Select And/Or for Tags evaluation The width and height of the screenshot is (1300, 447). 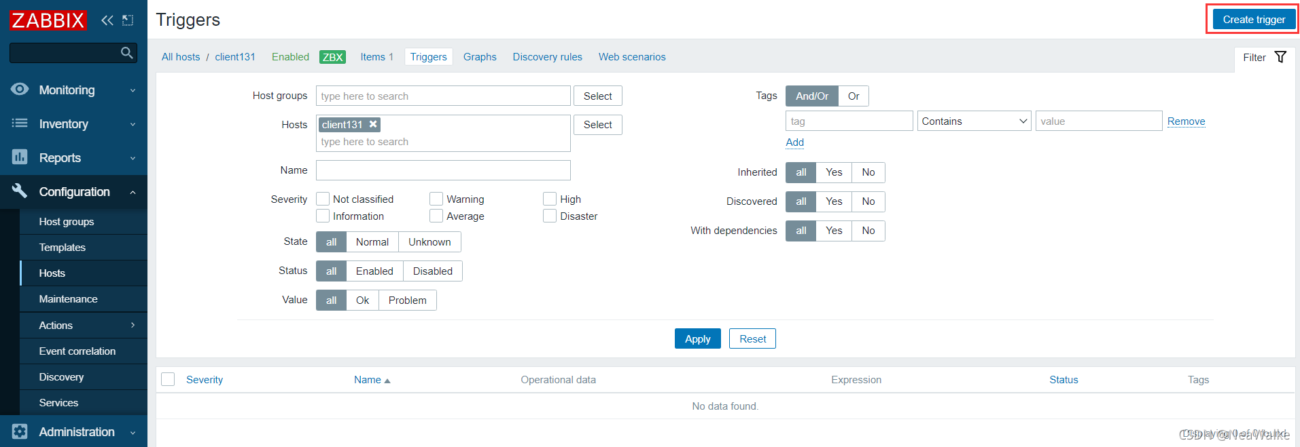click(x=812, y=96)
